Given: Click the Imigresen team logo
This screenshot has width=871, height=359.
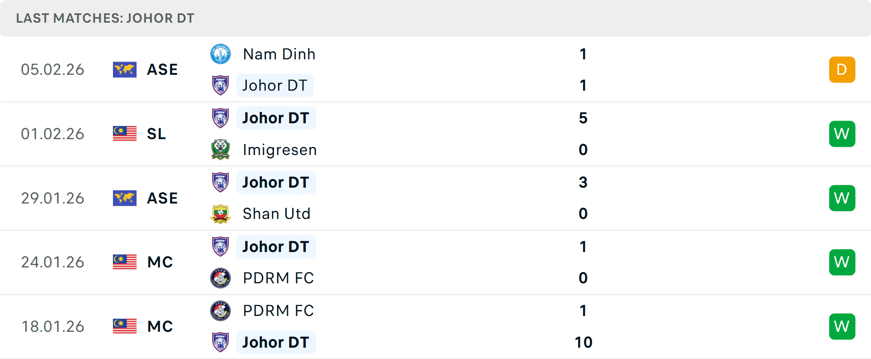Looking at the screenshot, I should click(x=220, y=150).
